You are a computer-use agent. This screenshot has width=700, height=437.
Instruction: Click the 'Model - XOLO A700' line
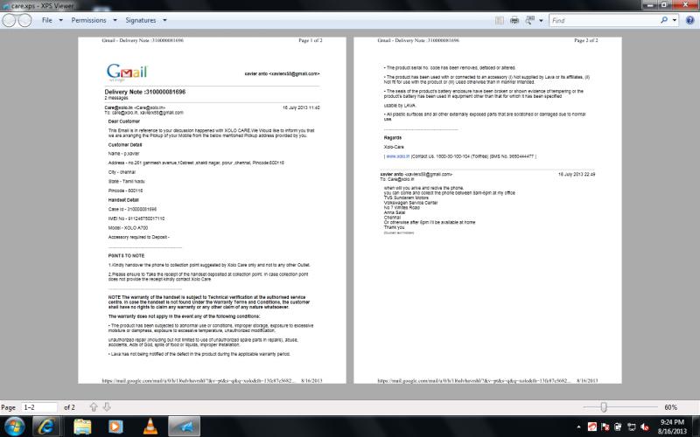click(x=128, y=228)
